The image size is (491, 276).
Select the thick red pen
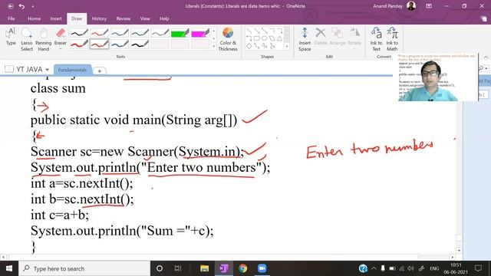coord(79,44)
